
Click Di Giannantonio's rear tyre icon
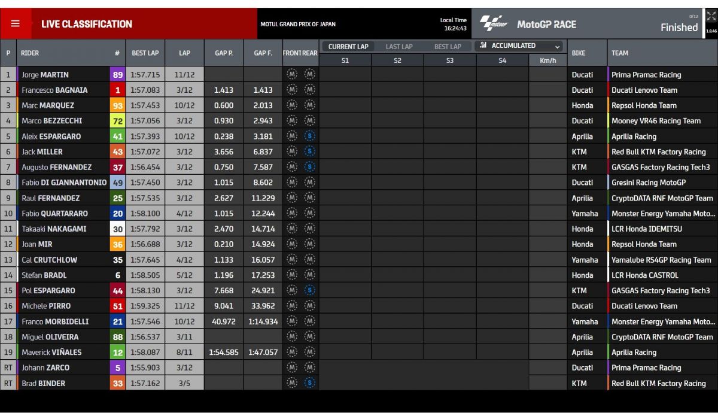click(x=309, y=183)
